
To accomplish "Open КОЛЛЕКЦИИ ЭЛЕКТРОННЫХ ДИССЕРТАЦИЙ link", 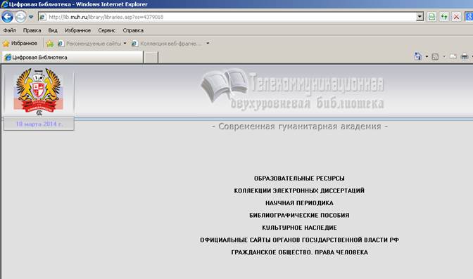I will [x=299, y=190].
